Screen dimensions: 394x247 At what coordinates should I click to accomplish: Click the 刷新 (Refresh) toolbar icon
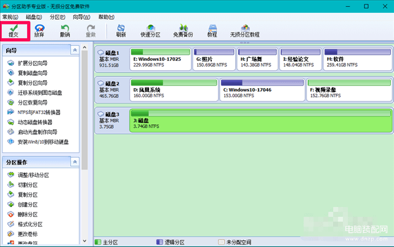click(x=121, y=28)
